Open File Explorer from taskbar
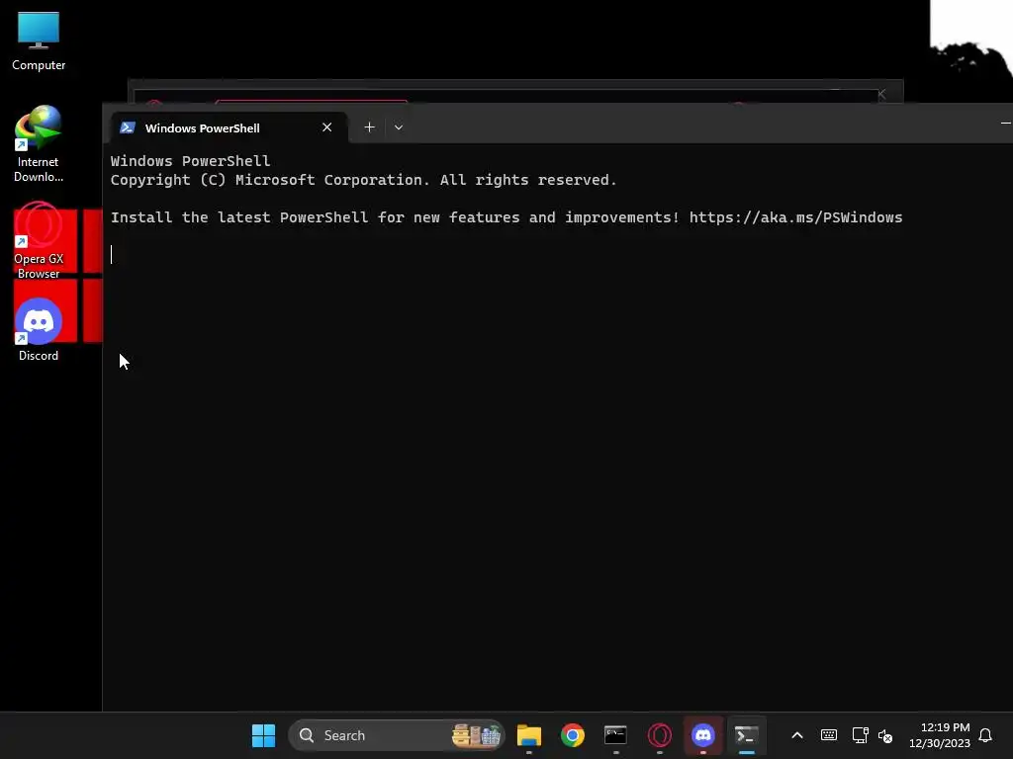 click(529, 735)
